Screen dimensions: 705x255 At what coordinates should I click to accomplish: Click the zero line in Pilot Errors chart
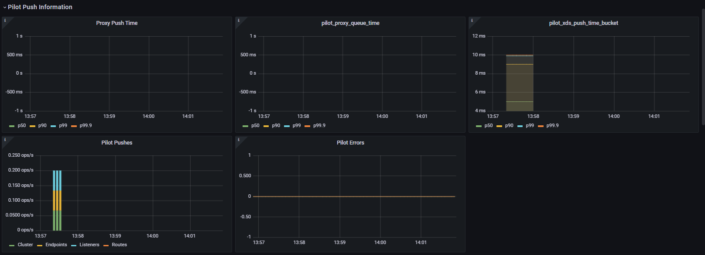click(354, 196)
